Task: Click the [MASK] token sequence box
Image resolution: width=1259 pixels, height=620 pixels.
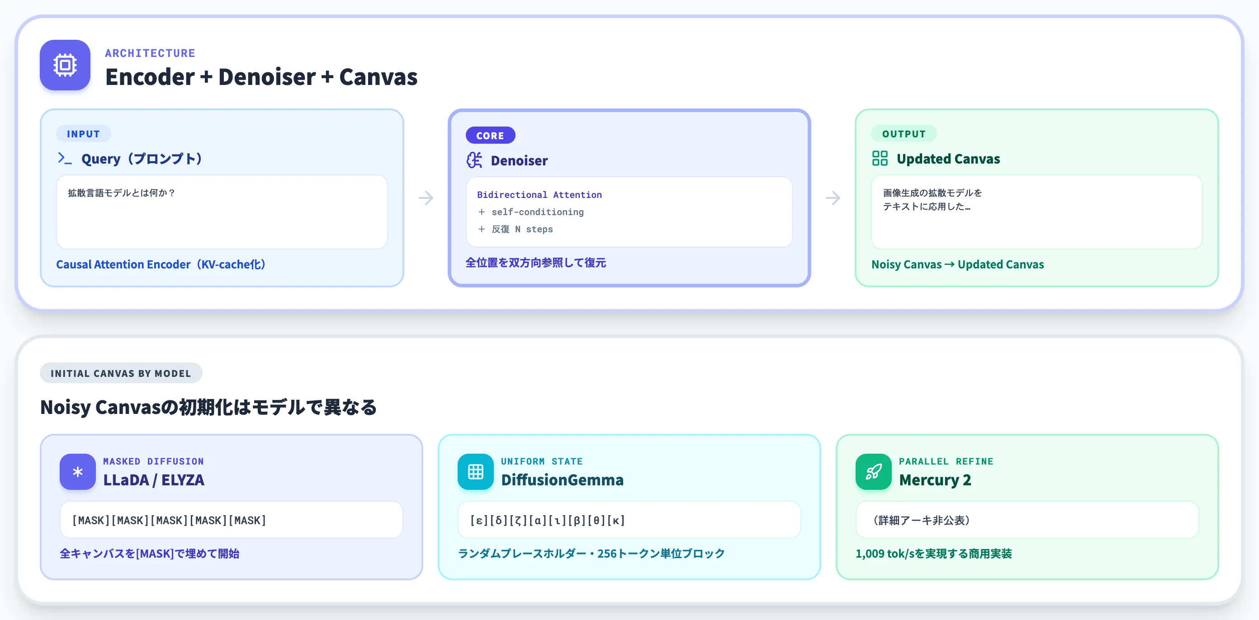Action: tap(231, 520)
